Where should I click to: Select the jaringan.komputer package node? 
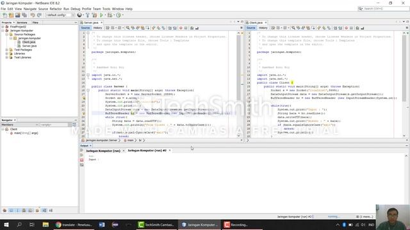click(x=29, y=38)
